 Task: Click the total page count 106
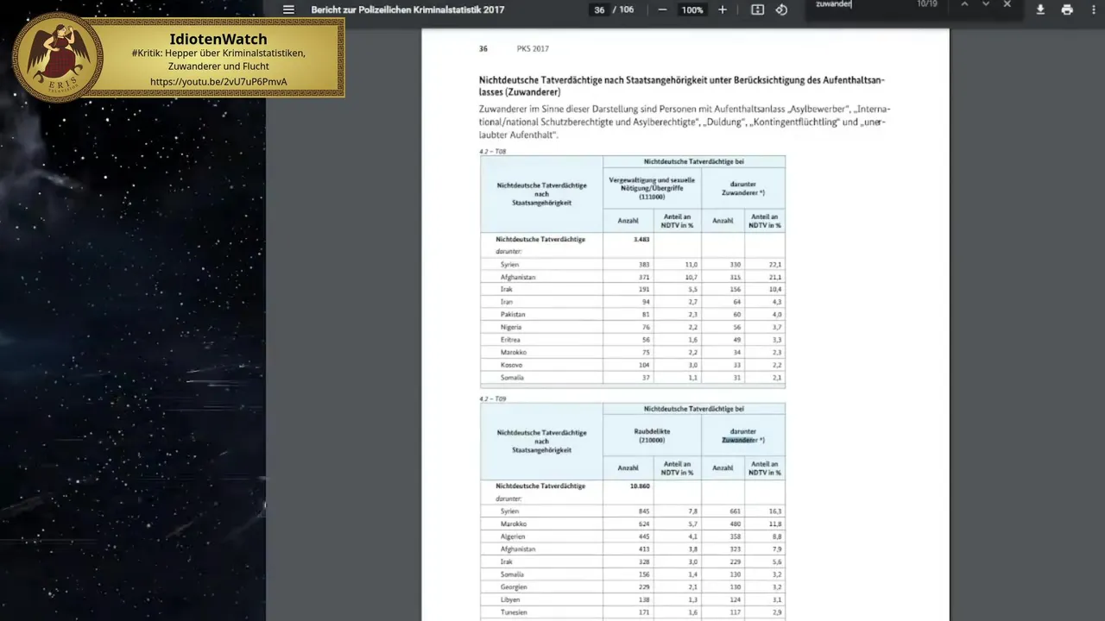[x=626, y=9]
